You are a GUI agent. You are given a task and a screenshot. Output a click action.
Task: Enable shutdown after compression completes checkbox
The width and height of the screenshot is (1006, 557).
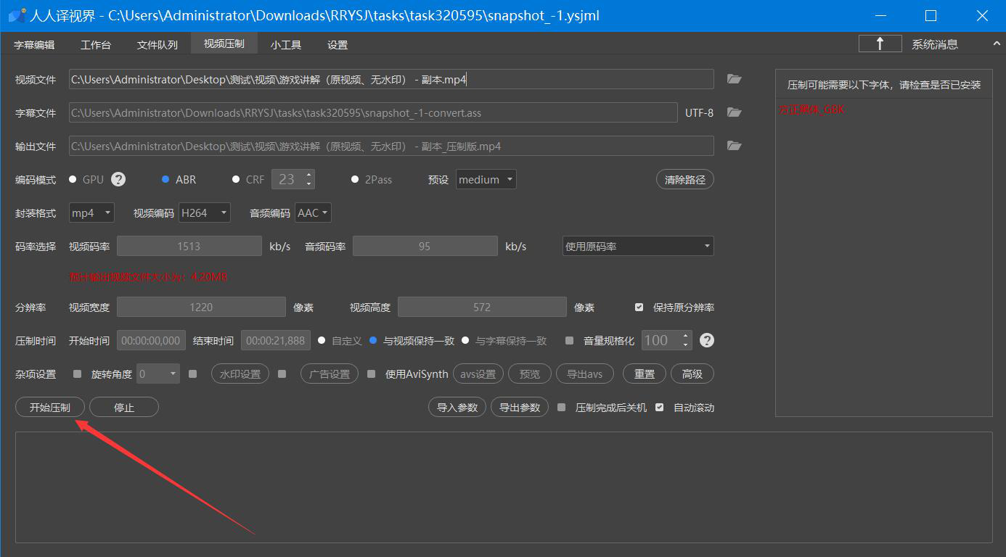click(x=561, y=408)
